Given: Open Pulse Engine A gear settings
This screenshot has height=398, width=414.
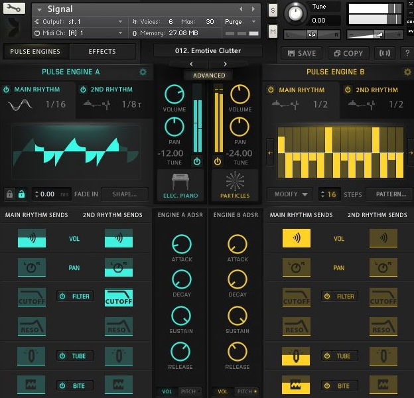Looking at the screenshot, I should coord(143,72).
